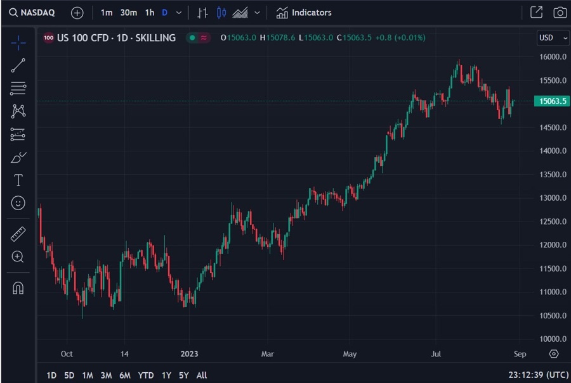Select the YTD date range
Image resolution: width=571 pixels, height=383 pixels.
(146, 375)
